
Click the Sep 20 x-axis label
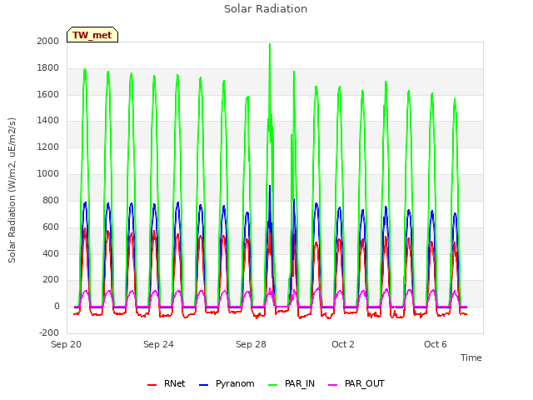coord(67,344)
